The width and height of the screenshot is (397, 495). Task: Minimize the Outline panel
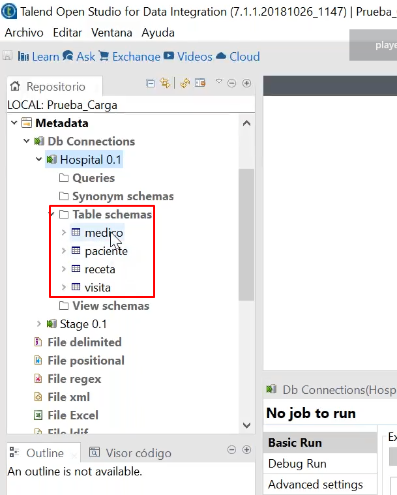coord(231,449)
